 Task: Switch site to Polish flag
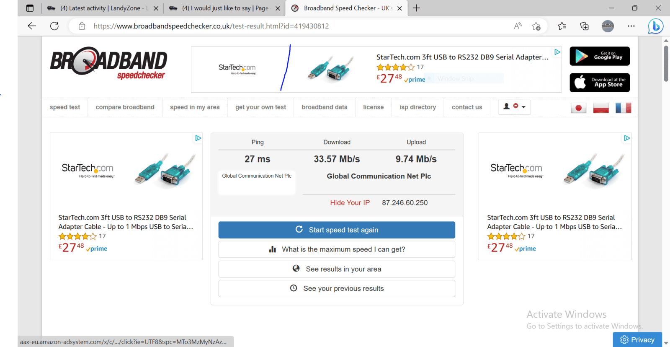tap(601, 108)
